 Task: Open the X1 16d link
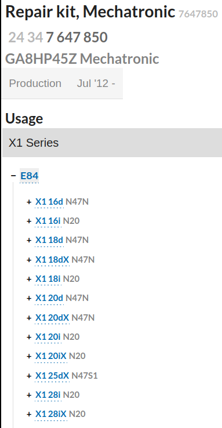[x=49, y=202]
